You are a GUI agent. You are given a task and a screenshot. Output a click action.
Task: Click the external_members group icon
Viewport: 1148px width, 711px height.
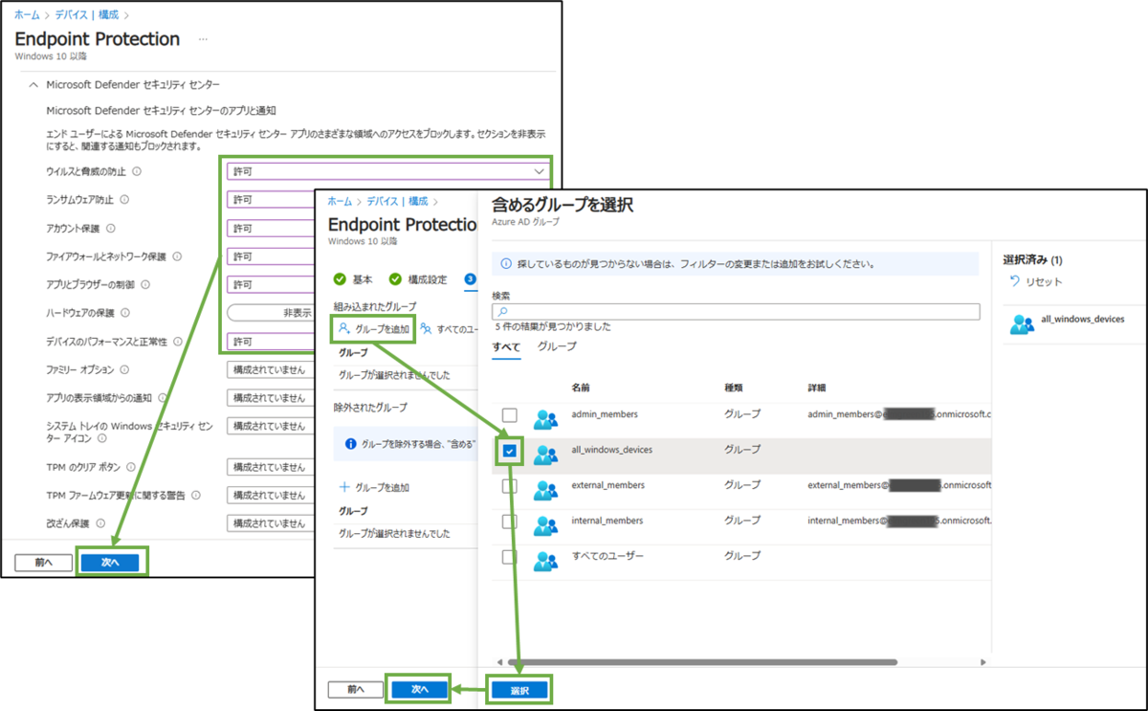click(x=546, y=490)
